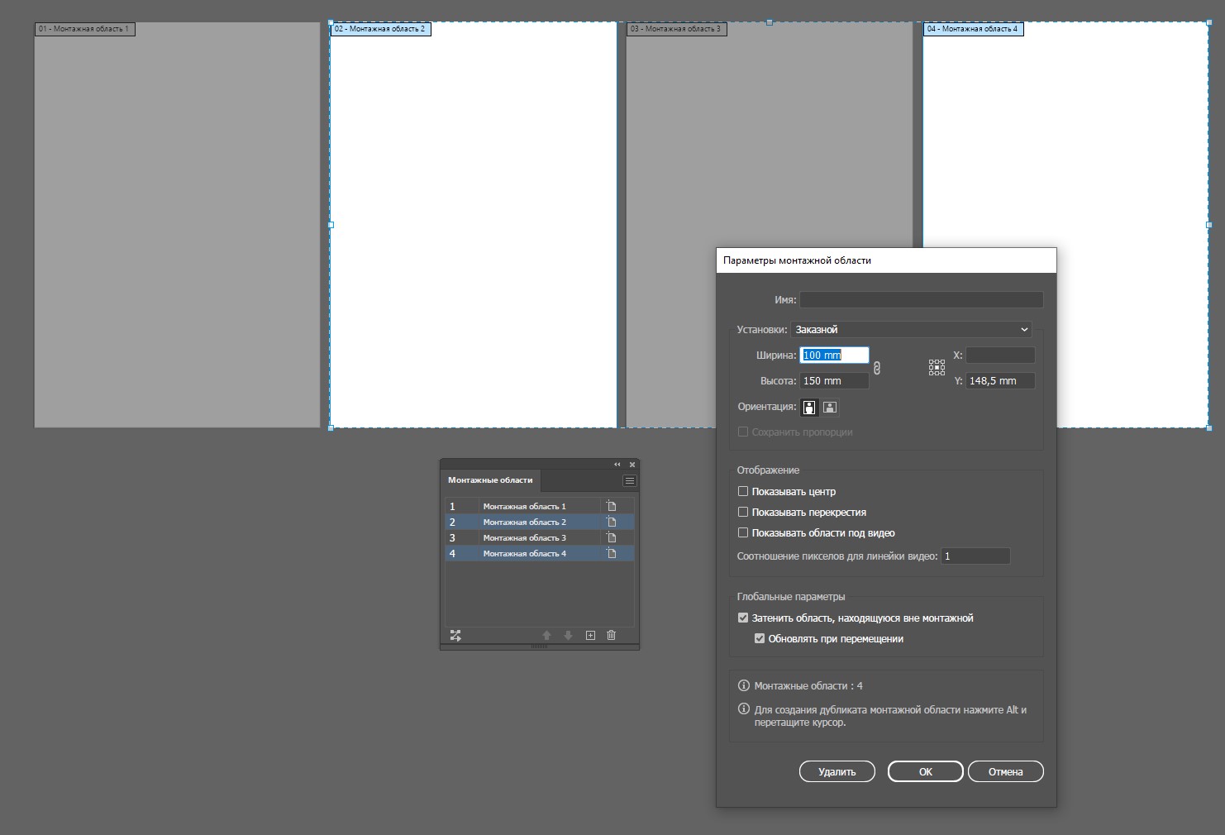Click the new artboard plus icon
1225x835 pixels.
590,635
